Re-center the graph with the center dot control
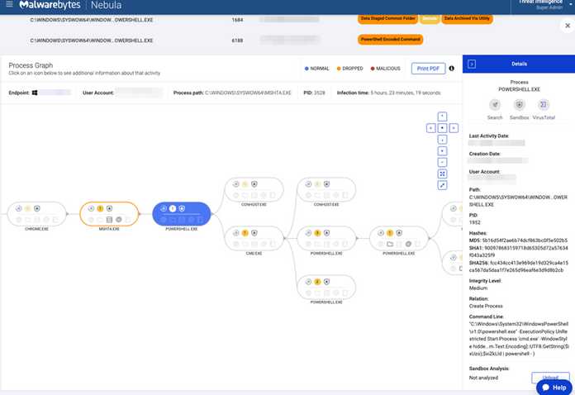Screen dimensions: 575x395 tap(442, 128)
